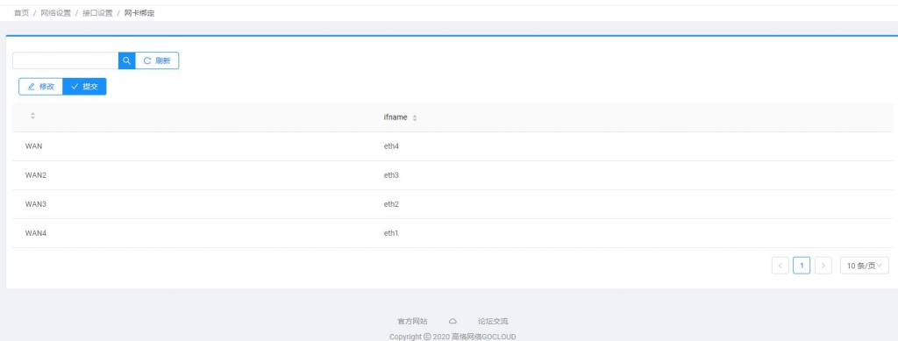Select page number 1
Image resolution: width=898 pixels, height=341 pixels.
coord(802,266)
